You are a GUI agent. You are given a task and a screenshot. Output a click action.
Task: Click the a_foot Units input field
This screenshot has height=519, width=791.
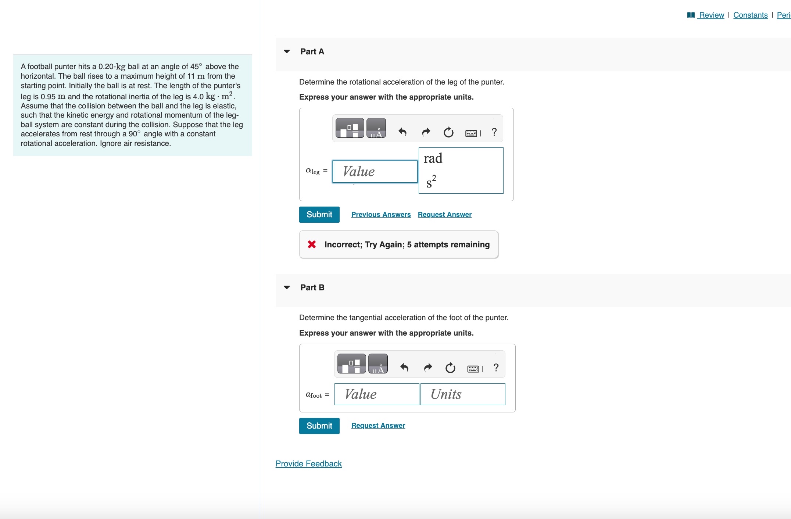click(462, 394)
